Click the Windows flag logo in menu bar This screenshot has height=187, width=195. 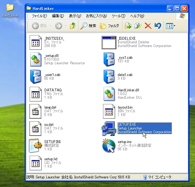point(182,16)
